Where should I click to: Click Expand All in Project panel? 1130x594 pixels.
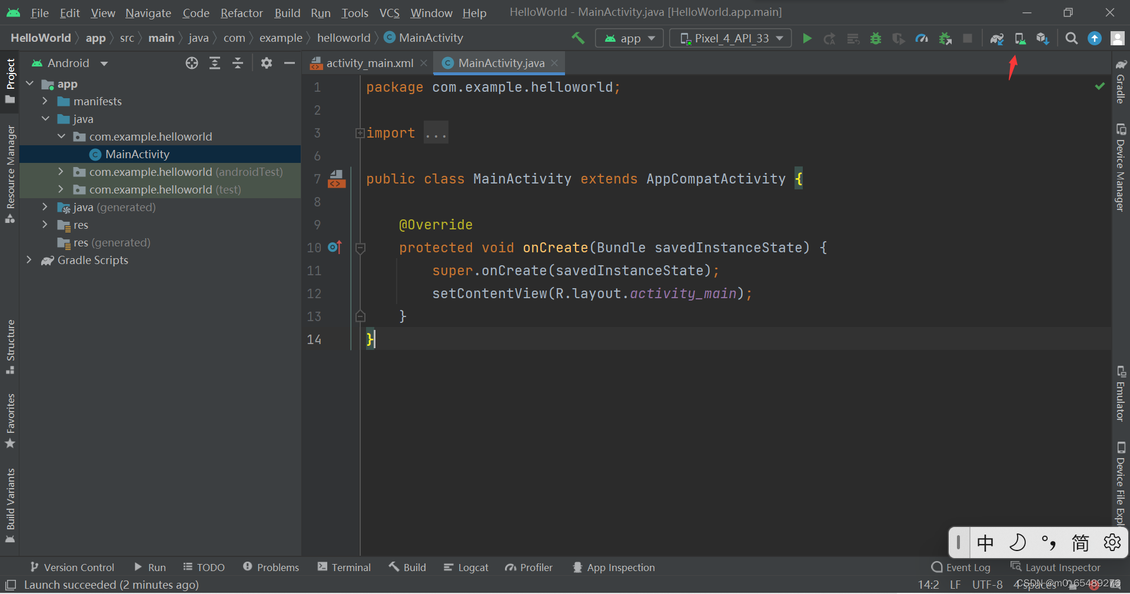tap(215, 63)
